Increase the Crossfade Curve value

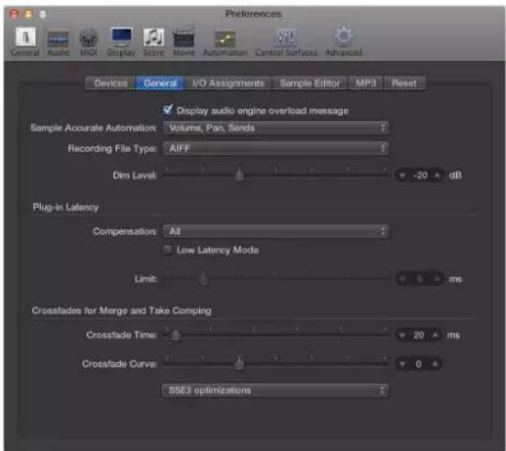pos(435,364)
